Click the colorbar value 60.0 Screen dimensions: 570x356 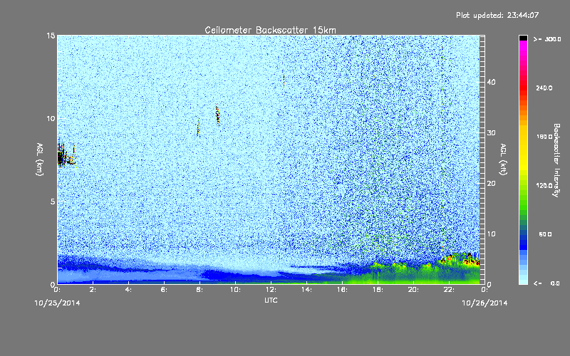point(545,234)
